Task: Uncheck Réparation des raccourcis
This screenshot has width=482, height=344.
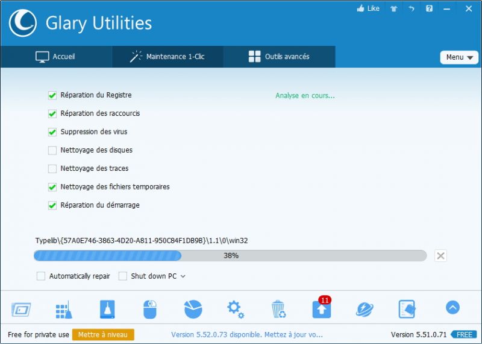Action: [x=52, y=113]
